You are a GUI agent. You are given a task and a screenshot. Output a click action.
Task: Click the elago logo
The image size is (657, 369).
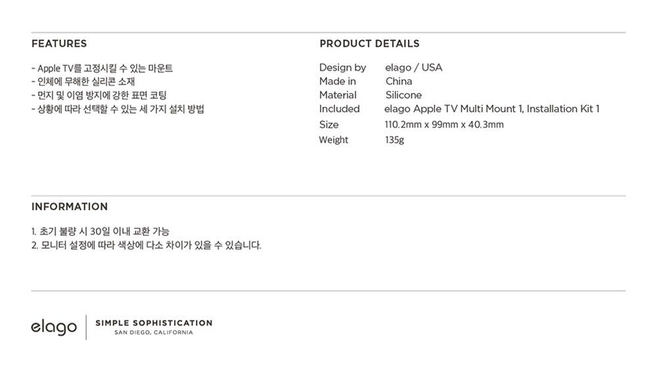point(54,327)
